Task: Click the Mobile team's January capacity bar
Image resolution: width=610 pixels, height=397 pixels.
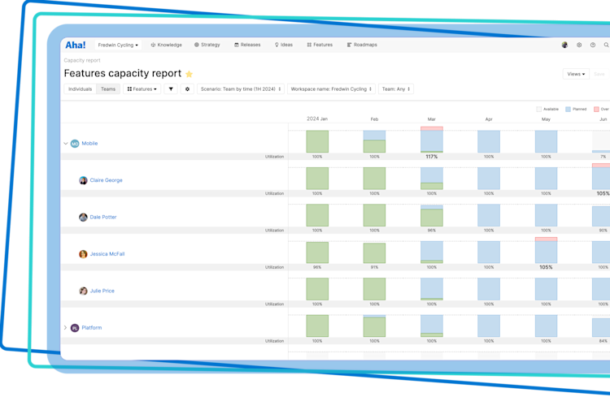Action: 317,141
